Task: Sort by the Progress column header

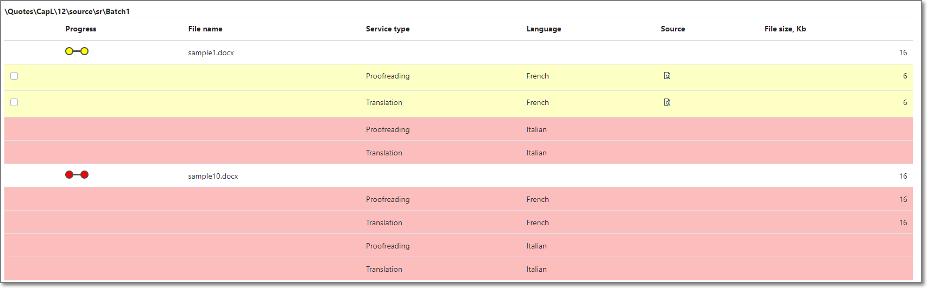Action: coord(81,29)
